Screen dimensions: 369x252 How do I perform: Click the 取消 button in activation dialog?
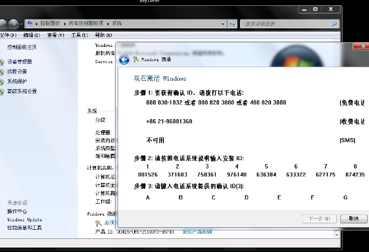click(354, 219)
